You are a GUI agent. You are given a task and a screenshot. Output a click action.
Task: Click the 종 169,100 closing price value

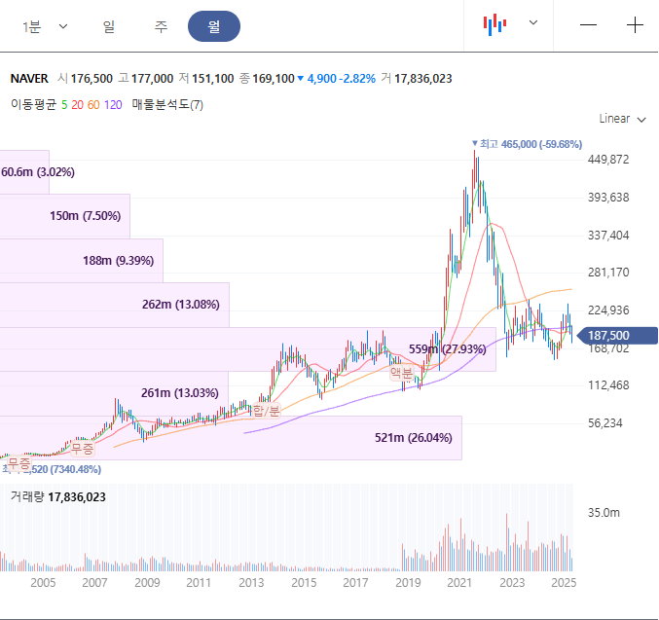pyautogui.click(x=267, y=79)
